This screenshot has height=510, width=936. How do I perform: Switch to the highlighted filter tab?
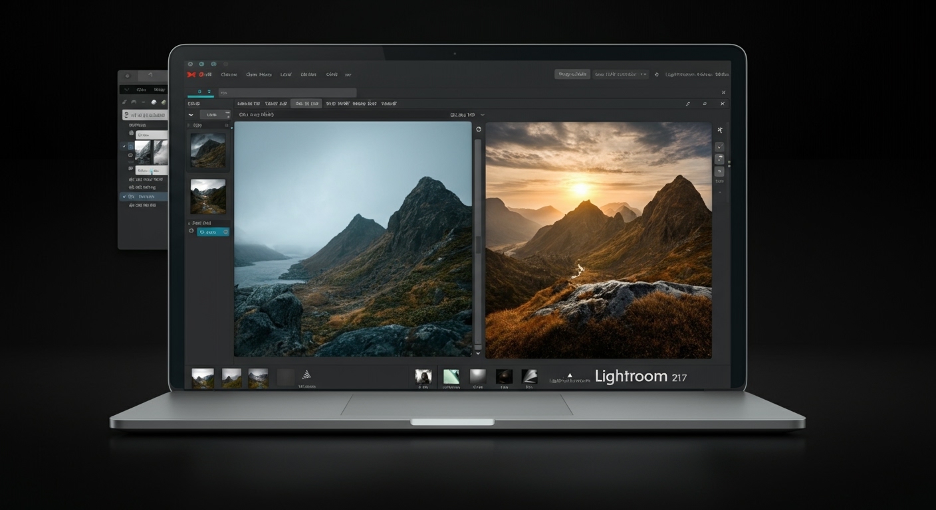pyautogui.click(x=305, y=104)
